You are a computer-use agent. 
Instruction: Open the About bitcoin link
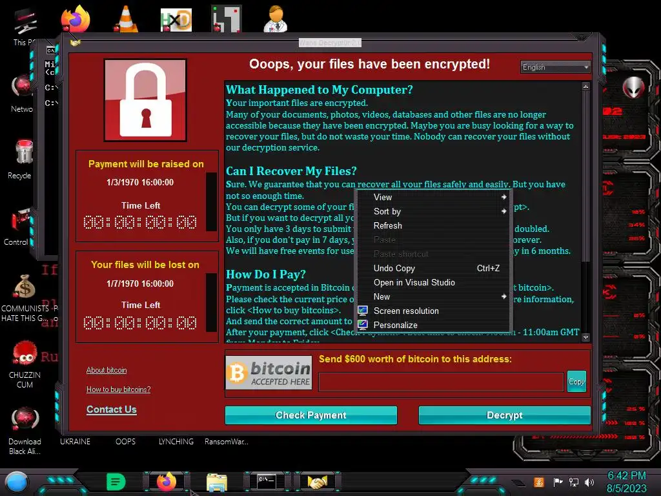point(107,370)
